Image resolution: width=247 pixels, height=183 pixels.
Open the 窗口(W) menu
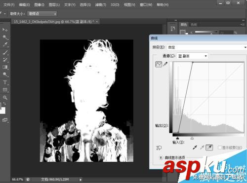[x=146, y=5]
